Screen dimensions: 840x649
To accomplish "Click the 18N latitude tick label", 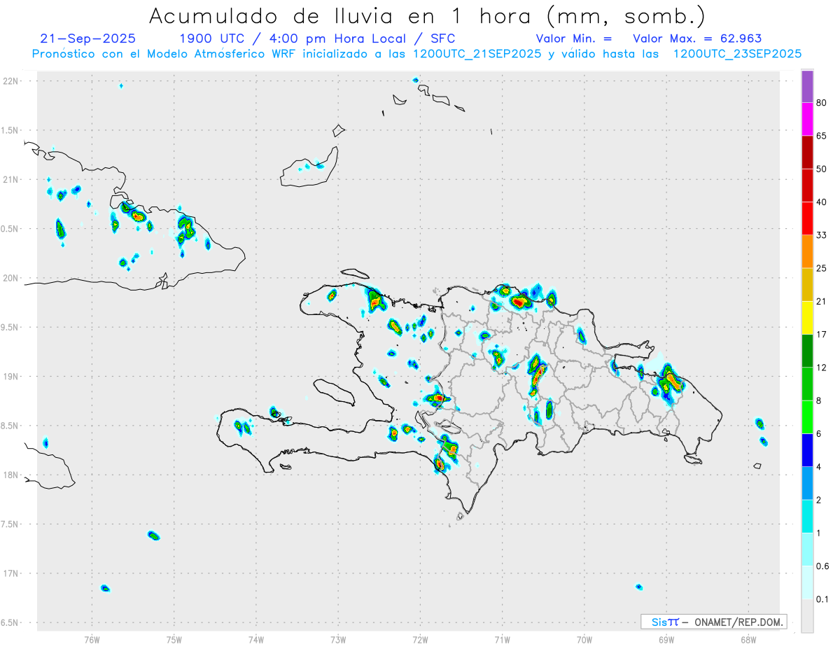I will [11, 475].
